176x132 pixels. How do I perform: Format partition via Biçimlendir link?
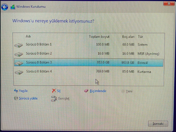98,91
